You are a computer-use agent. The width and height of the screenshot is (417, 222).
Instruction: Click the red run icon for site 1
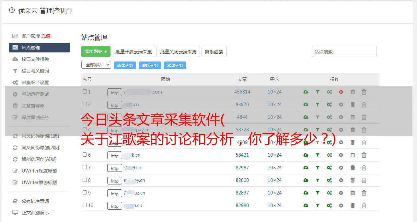coord(341,92)
